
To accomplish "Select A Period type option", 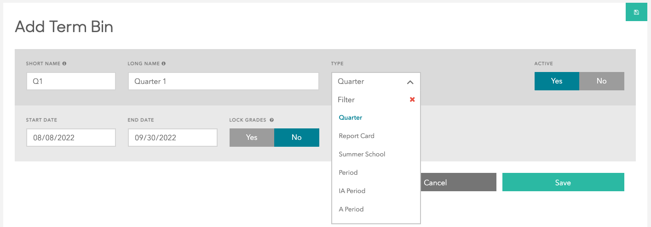I will (351, 209).
